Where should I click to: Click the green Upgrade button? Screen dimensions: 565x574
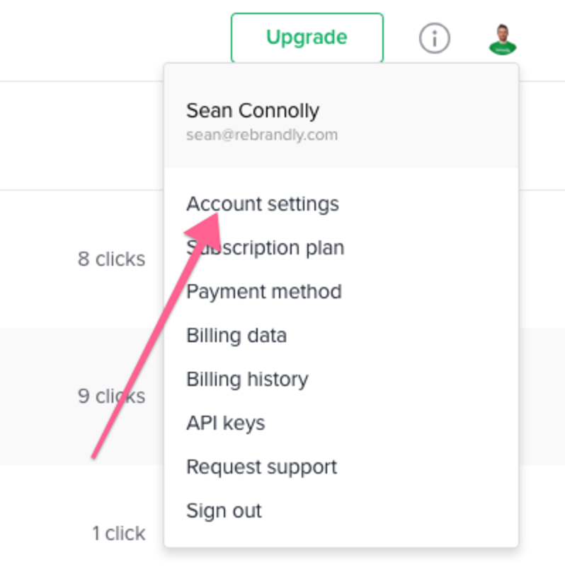(x=307, y=37)
